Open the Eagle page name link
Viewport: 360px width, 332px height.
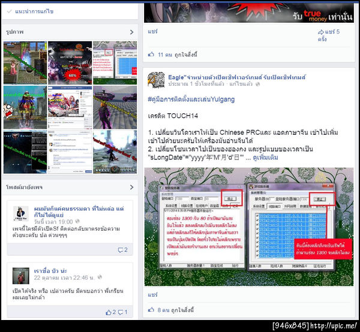(x=237, y=77)
